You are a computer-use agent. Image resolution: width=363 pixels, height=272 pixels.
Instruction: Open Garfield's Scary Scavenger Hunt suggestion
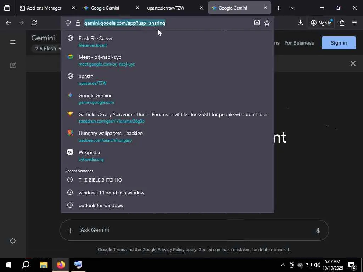pyautogui.click(x=167, y=118)
